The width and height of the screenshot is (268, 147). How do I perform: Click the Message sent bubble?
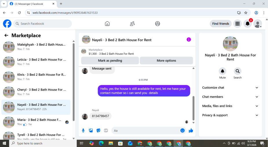click(x=102, y=69)
